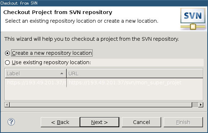
Task: Click the disabled Finish button
Action: pos(183,122)
